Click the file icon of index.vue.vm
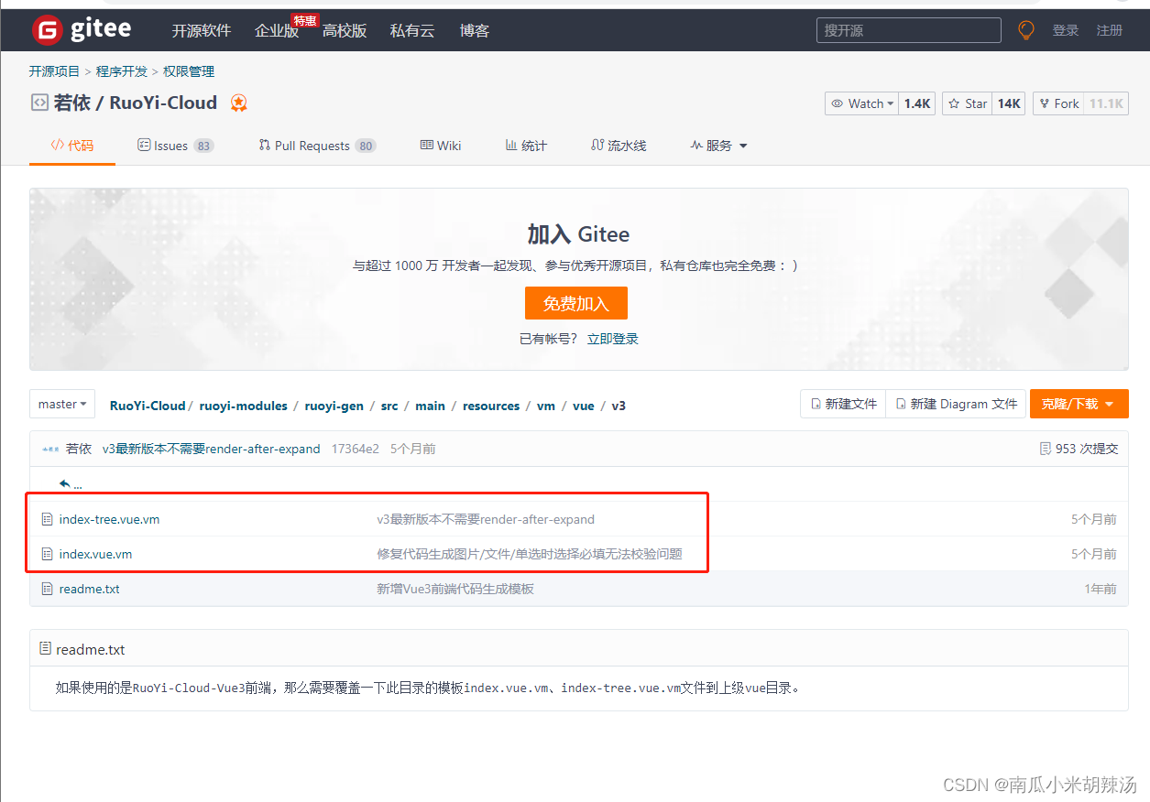 pyautogui.click(x=47, y=554)
